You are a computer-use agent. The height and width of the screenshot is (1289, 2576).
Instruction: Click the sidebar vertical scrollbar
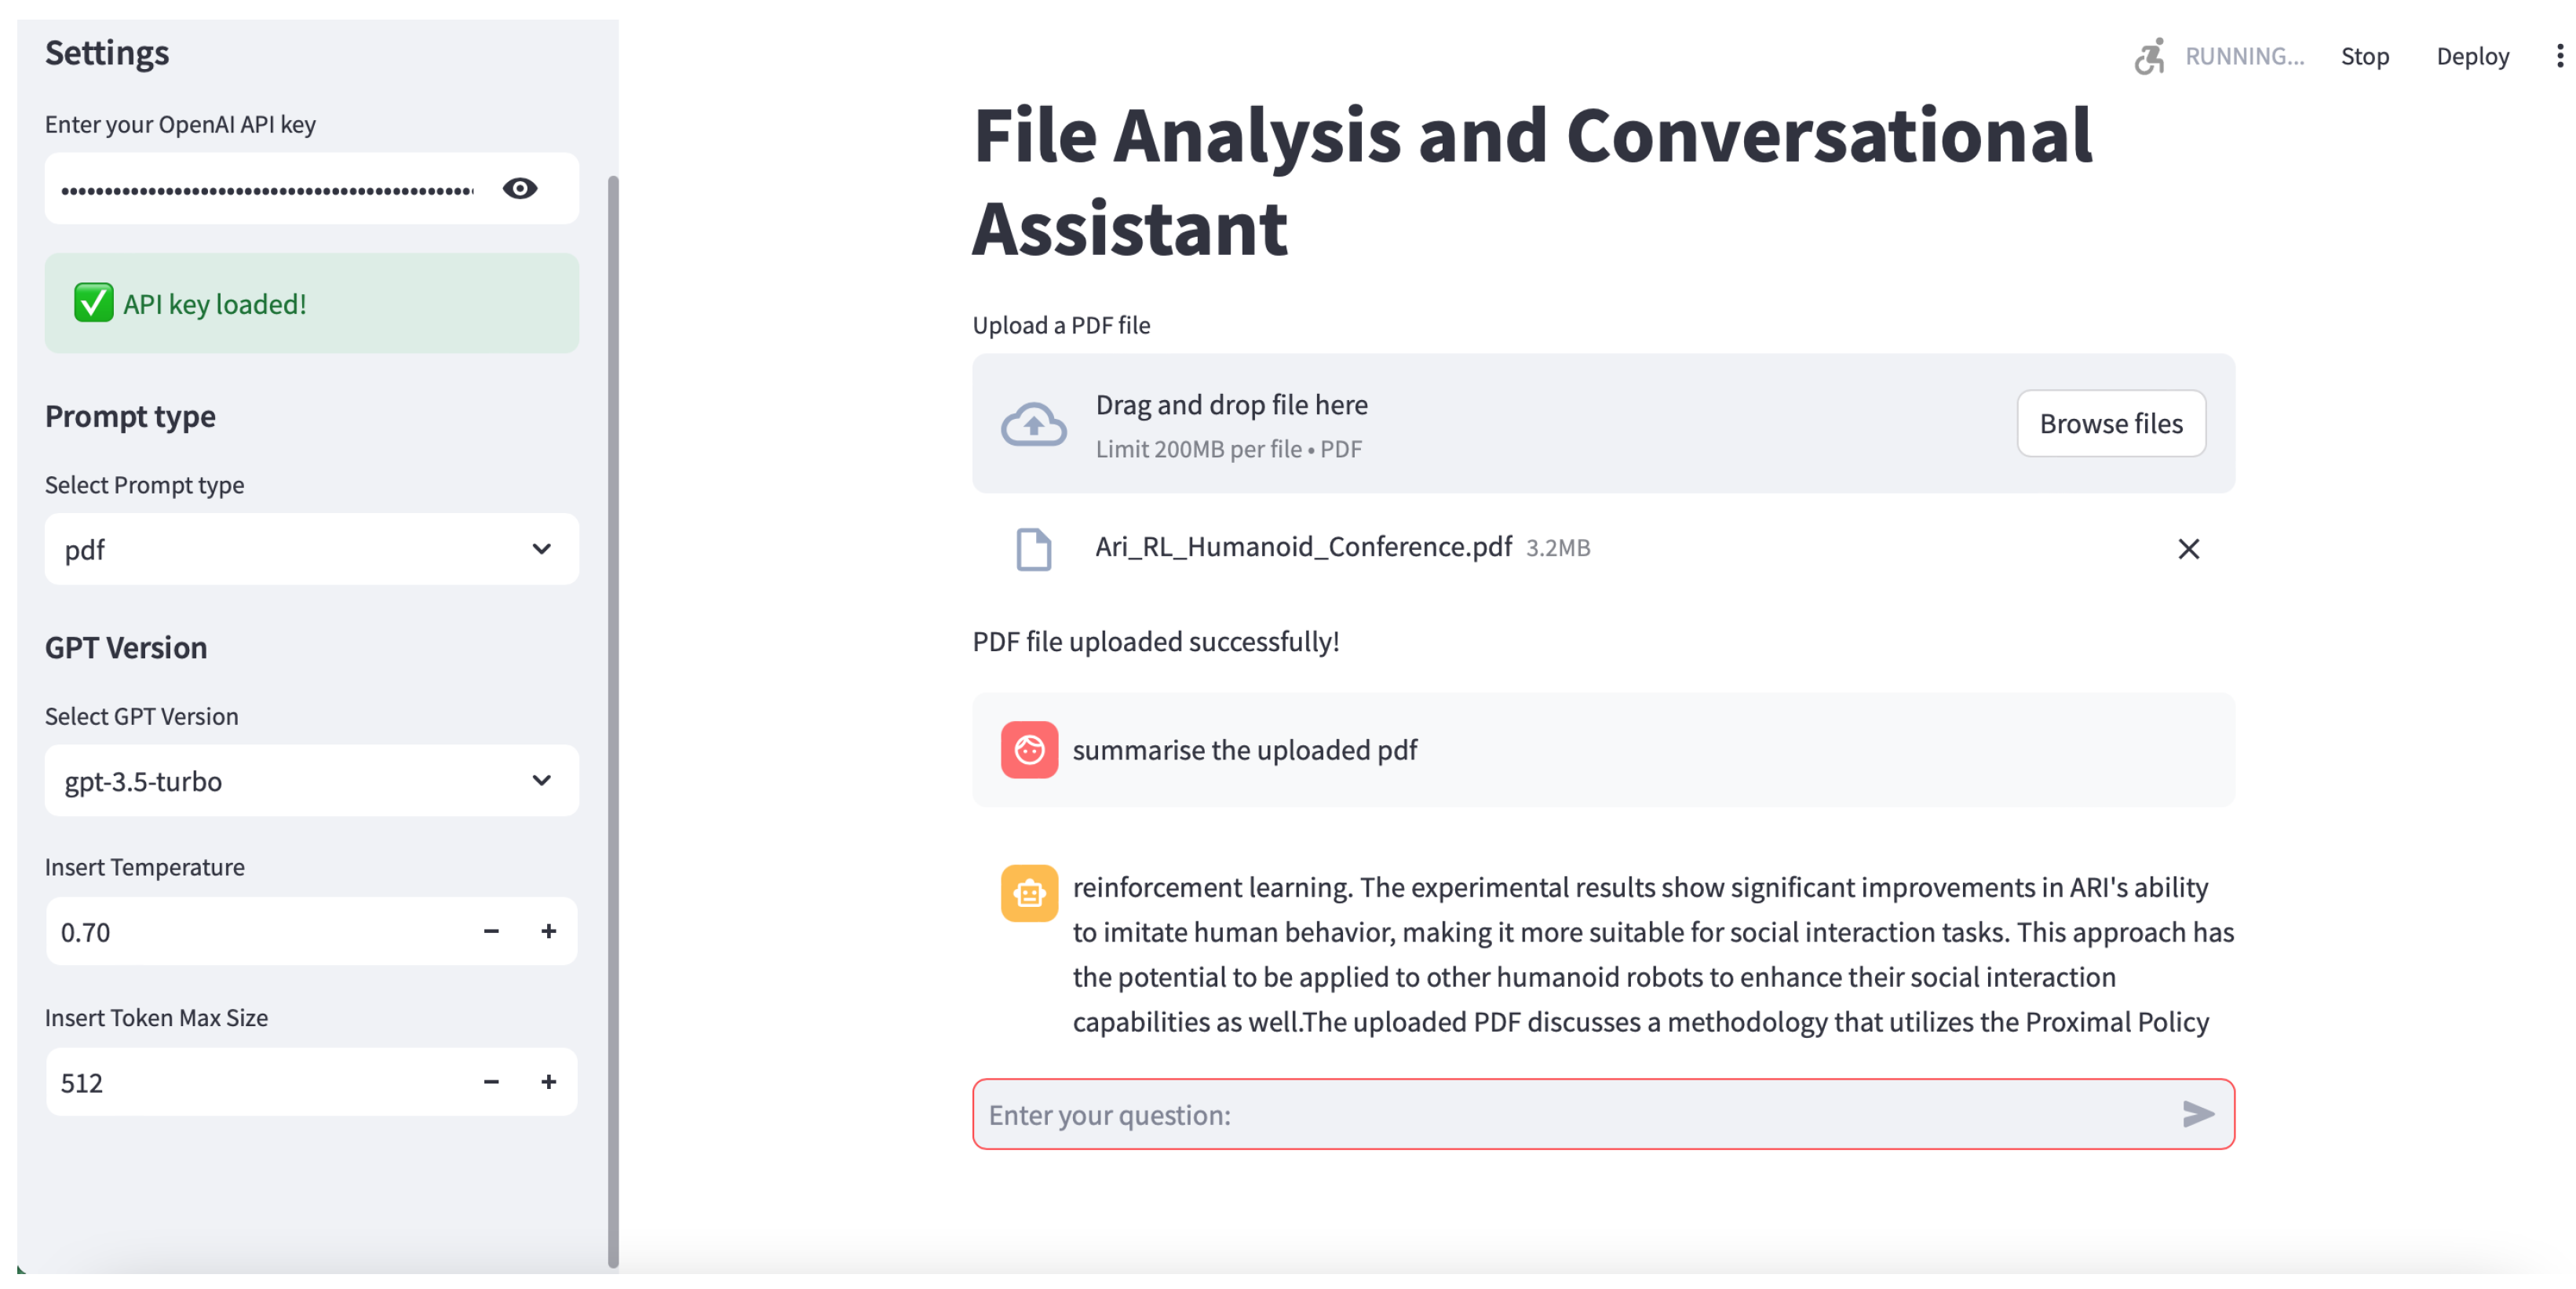[x=613, y=719]
